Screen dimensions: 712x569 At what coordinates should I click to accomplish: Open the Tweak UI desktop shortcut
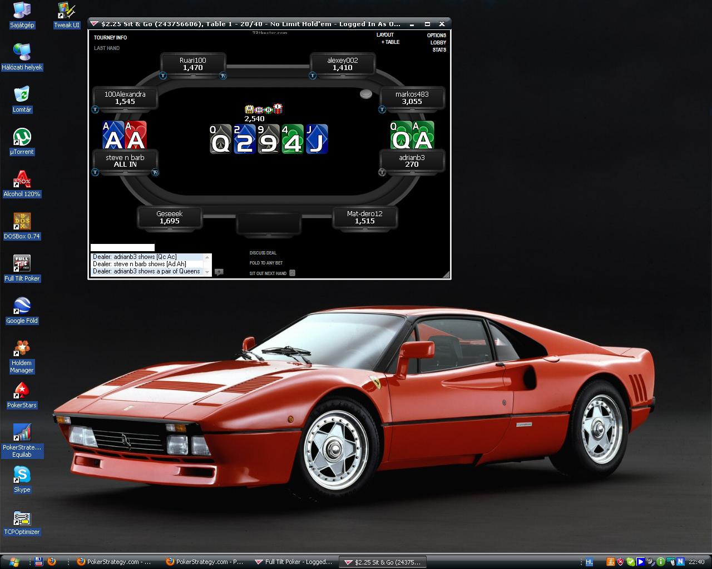67,15
